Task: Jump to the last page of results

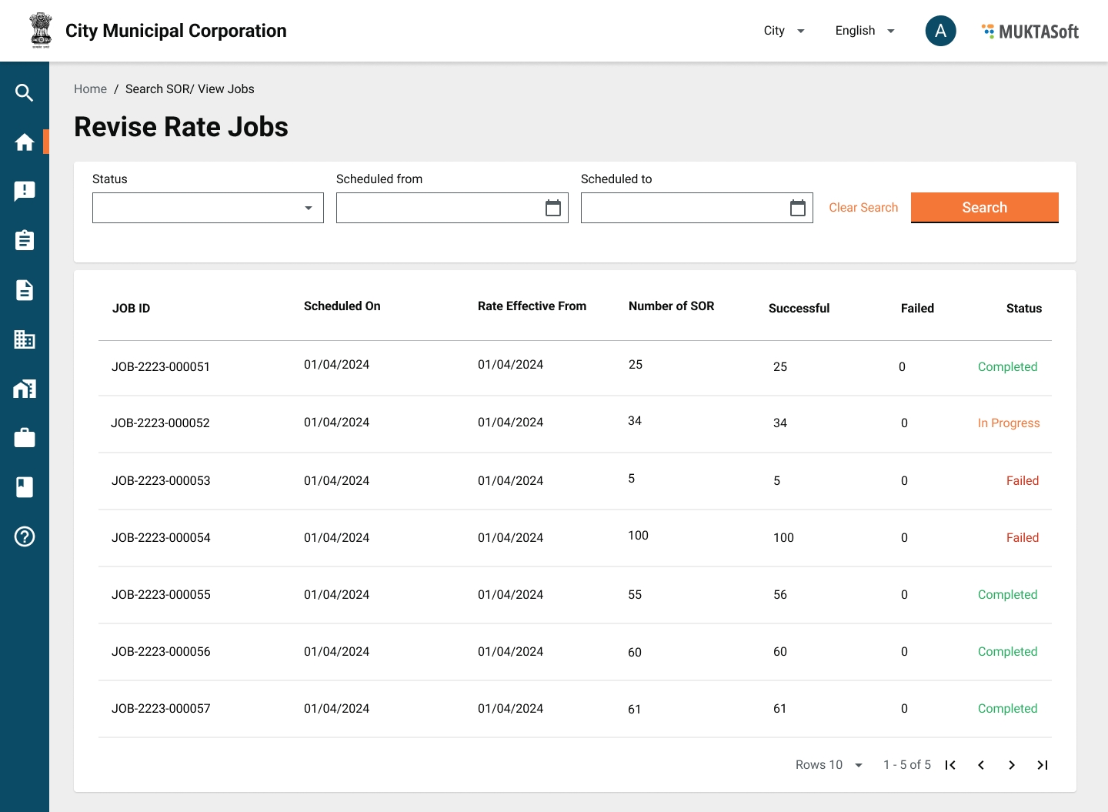Action: click(1043, 765)
